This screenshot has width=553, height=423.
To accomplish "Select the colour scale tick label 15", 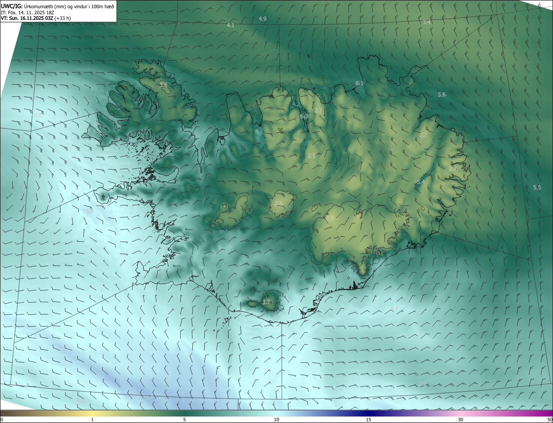I will click(x=369, y=420).
